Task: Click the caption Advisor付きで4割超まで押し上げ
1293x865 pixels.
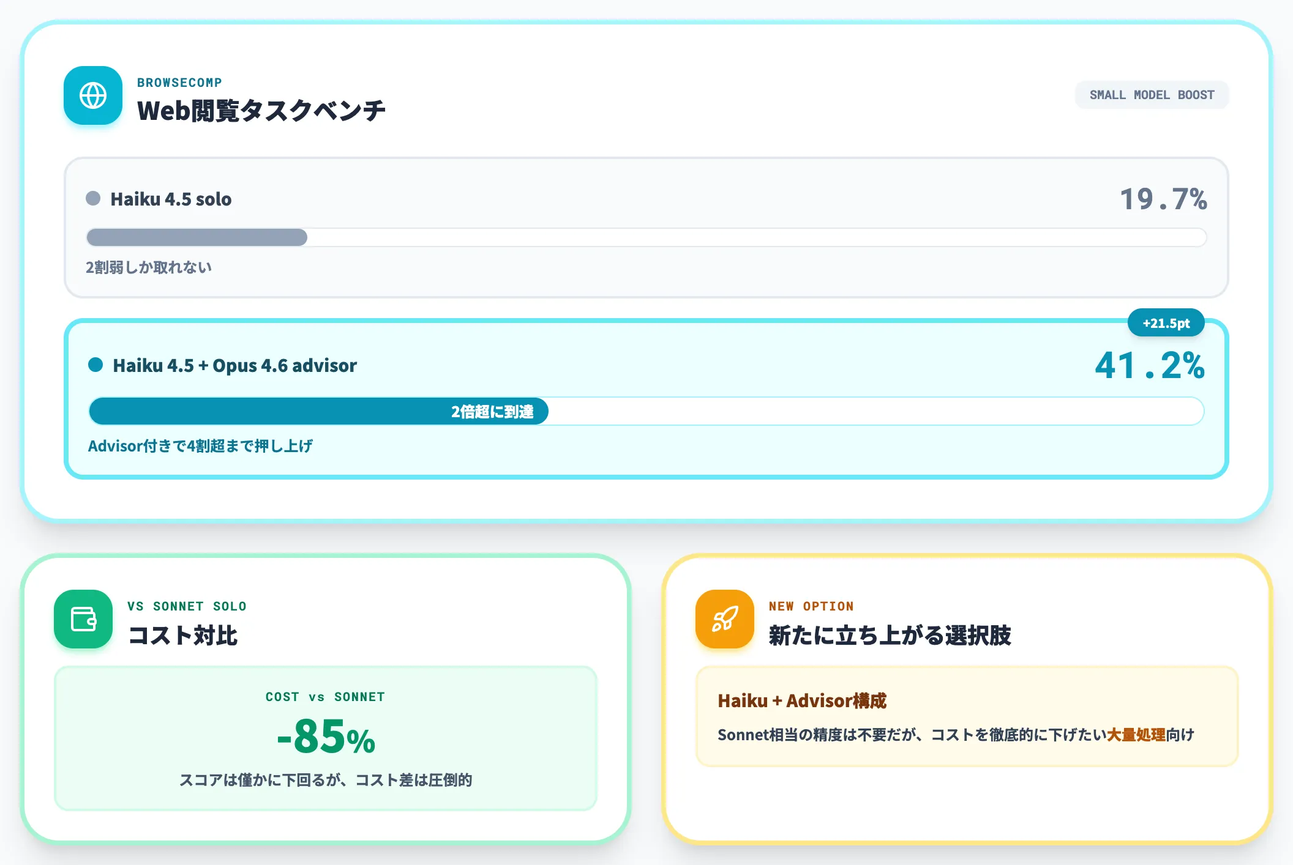Action: [200, 446]
